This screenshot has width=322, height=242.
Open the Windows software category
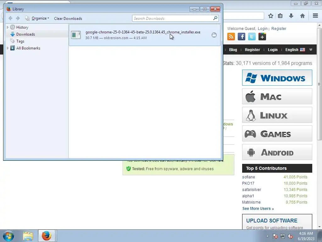(x=277, y=78)
